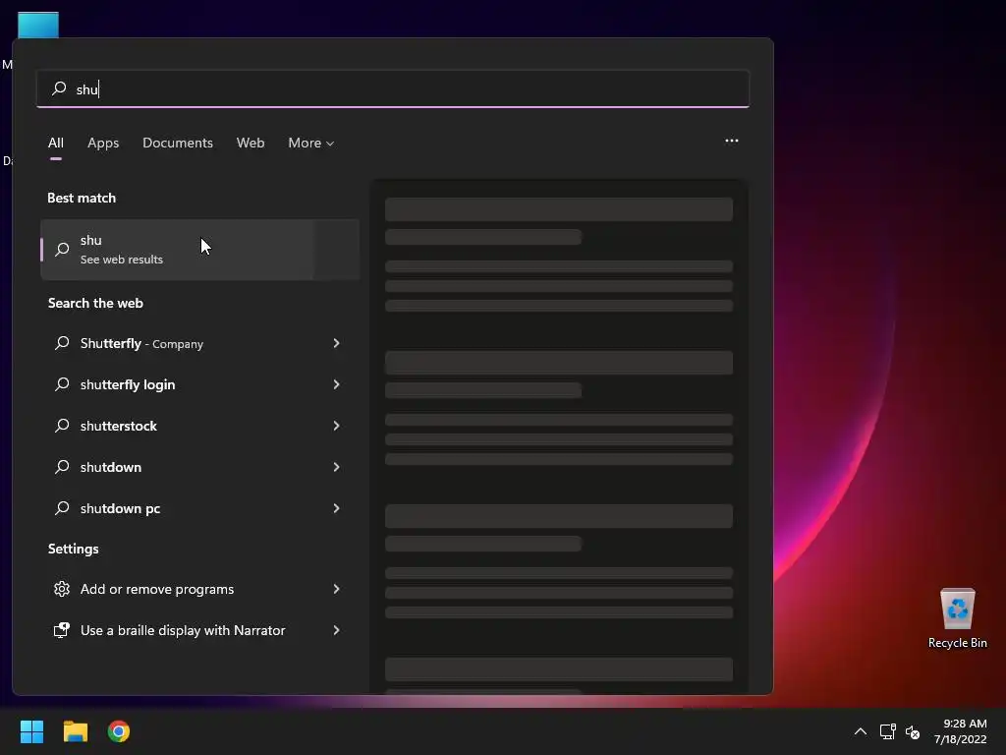Choose the shutdown web suggestion
The height and width of the screenshot is (755, 1006).
coord(199,467)
